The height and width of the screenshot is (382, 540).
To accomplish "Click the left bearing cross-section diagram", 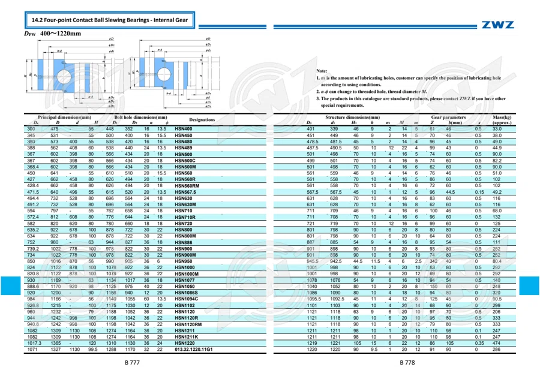I will pos(71,73).
